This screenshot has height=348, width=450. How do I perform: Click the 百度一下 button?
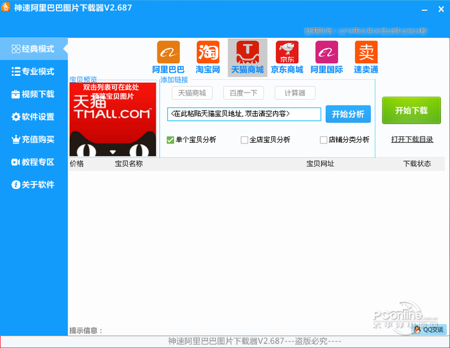click(244, 93)
